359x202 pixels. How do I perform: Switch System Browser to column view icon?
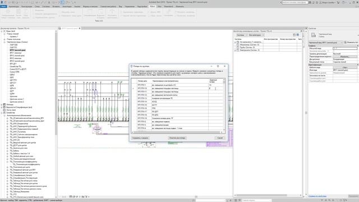coord(294,35)
